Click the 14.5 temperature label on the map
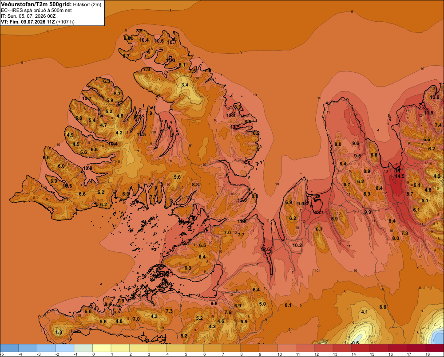This screenshot has height=357, width=444. pyautogui.click(x=400, y=176)
